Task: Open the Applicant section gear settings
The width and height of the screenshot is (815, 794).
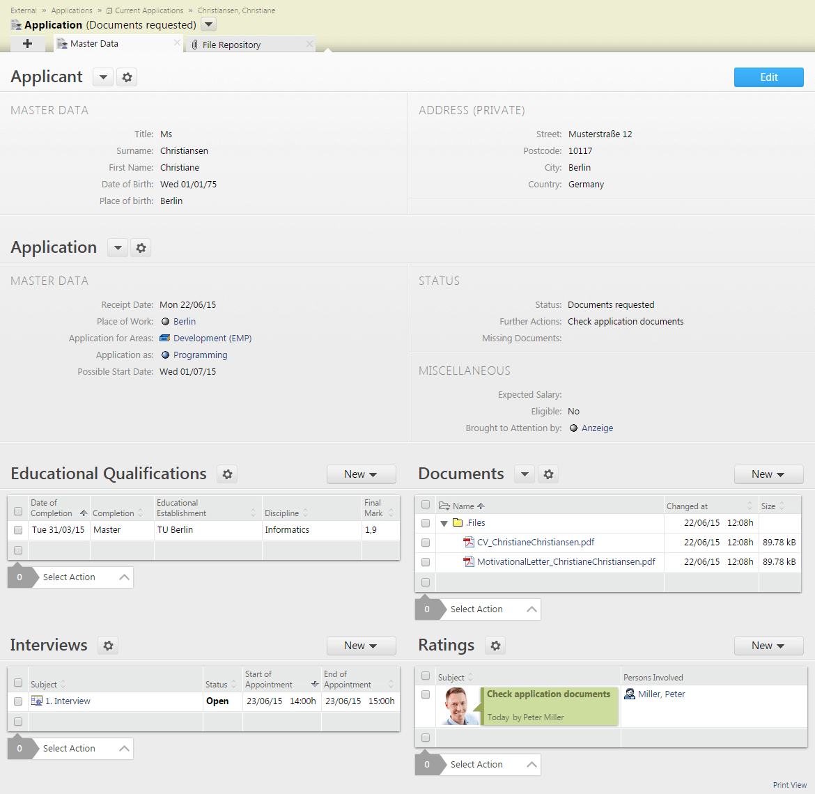Action: click(127, 77)
